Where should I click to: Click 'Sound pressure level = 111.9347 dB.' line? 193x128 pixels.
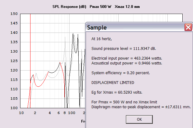[x=124, y=49]
